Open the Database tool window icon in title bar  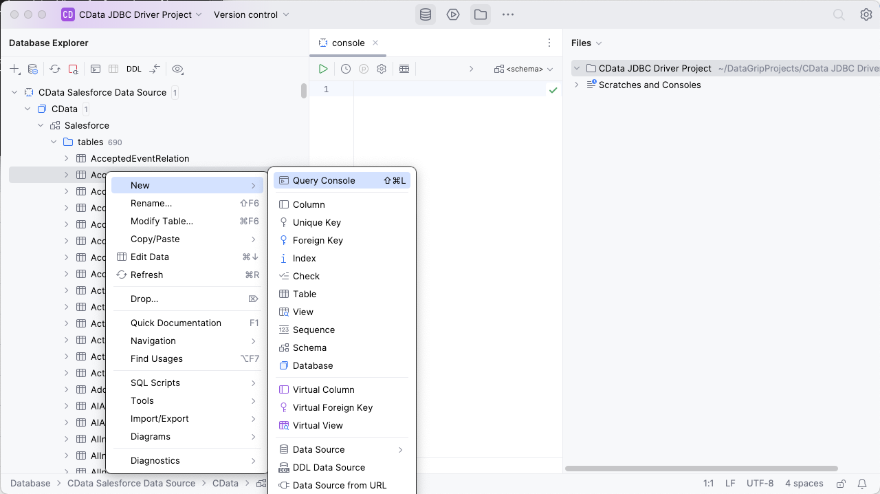tap(426, 14)
